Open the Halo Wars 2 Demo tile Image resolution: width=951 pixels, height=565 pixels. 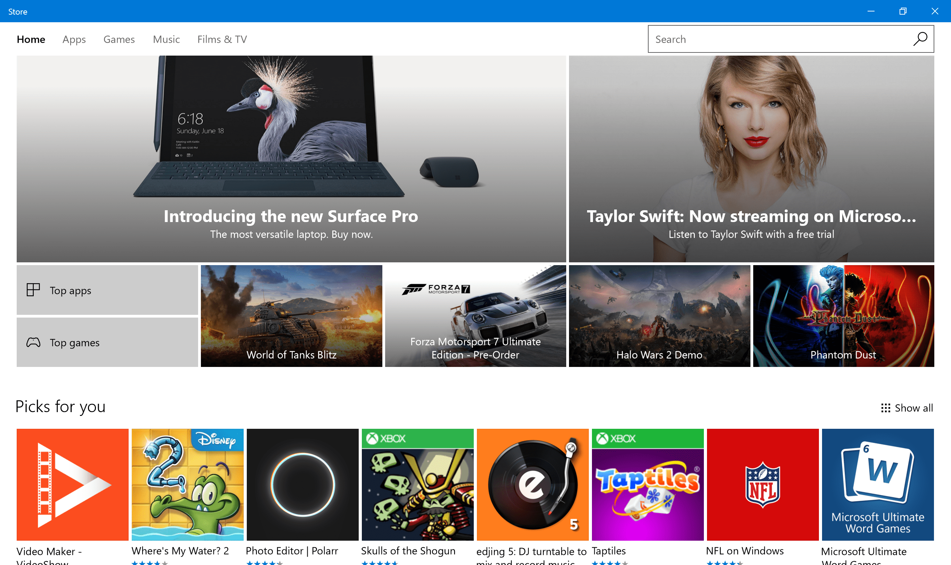pos(659,317)
